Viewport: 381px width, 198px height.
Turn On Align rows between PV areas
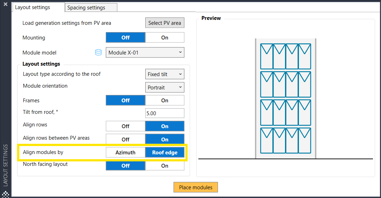pyautogui.click(x=165, y=139)
